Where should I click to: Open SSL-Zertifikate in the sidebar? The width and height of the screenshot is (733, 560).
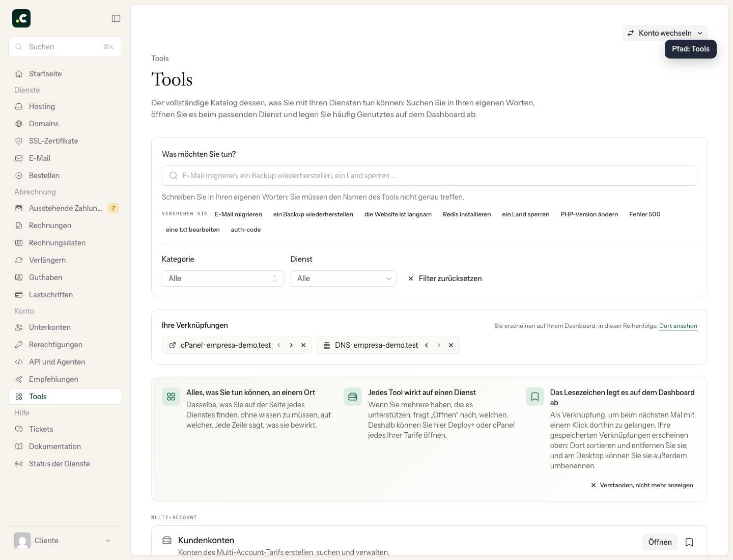(x=65, y=141)
